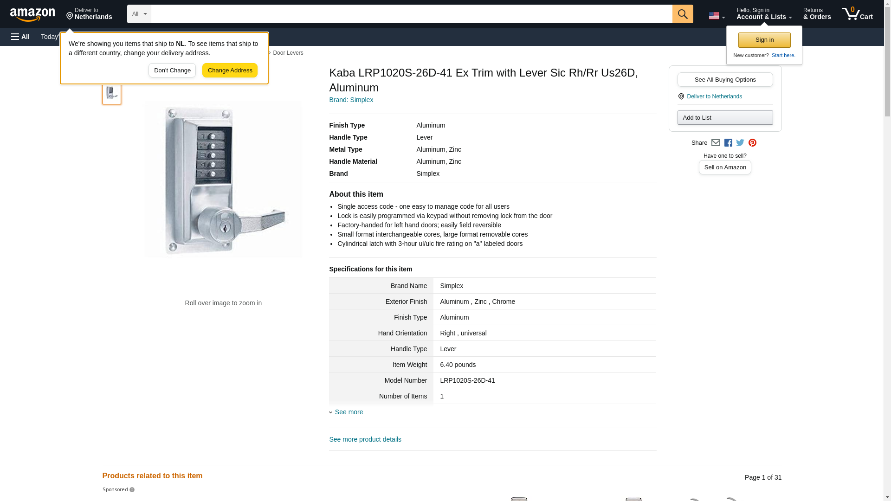Share product via email icon

tap(716, 143)
